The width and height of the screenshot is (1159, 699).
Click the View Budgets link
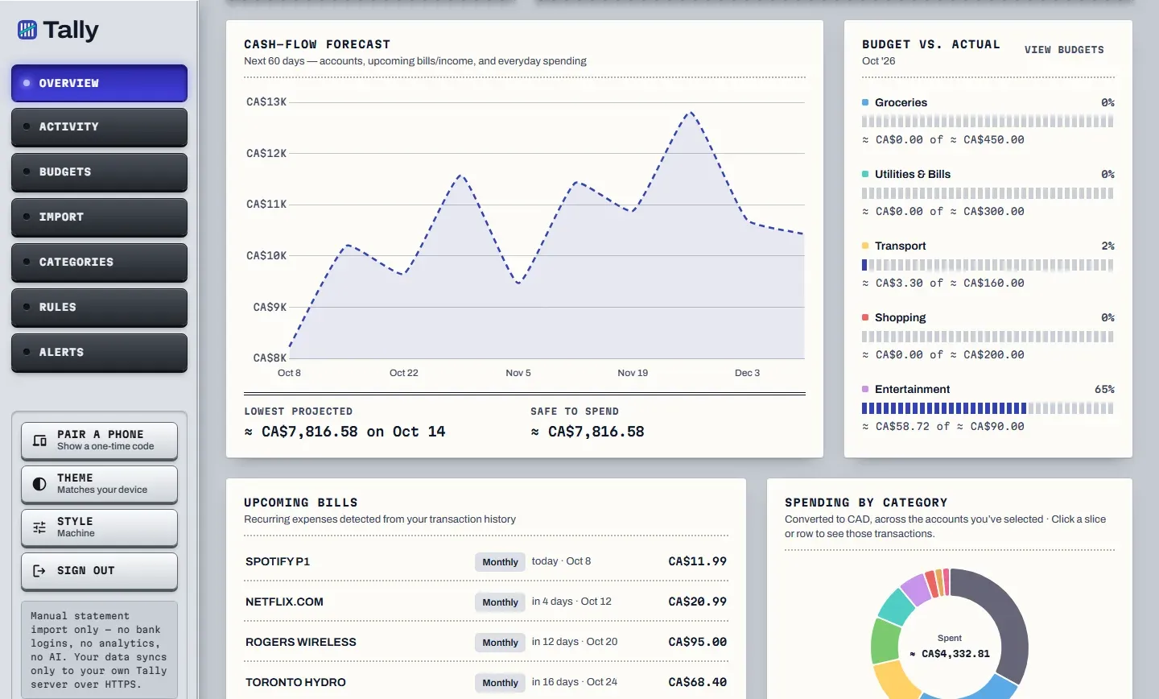click(1064, 50)
